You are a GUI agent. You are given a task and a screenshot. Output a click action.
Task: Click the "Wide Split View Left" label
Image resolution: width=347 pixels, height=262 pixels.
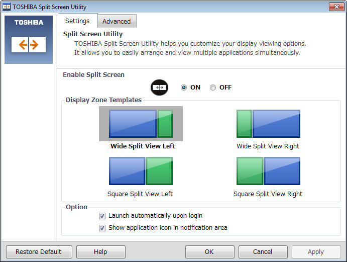[x=143, y=146]
